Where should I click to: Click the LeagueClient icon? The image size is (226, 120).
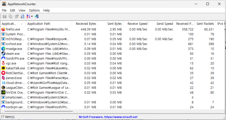coord(3,87)
